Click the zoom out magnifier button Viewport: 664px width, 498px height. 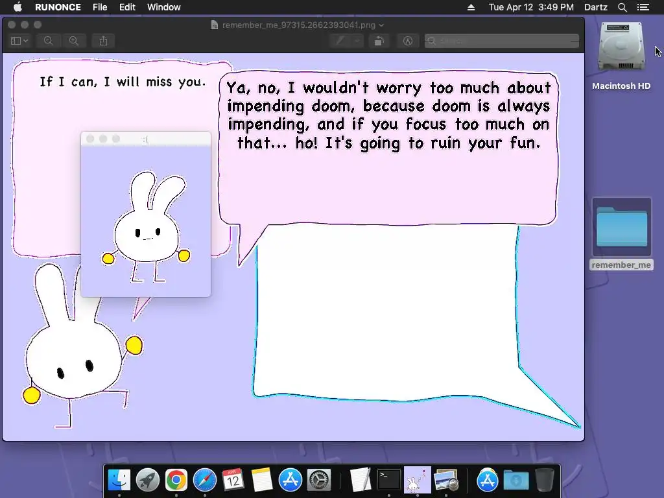click(x=48, y=41)
